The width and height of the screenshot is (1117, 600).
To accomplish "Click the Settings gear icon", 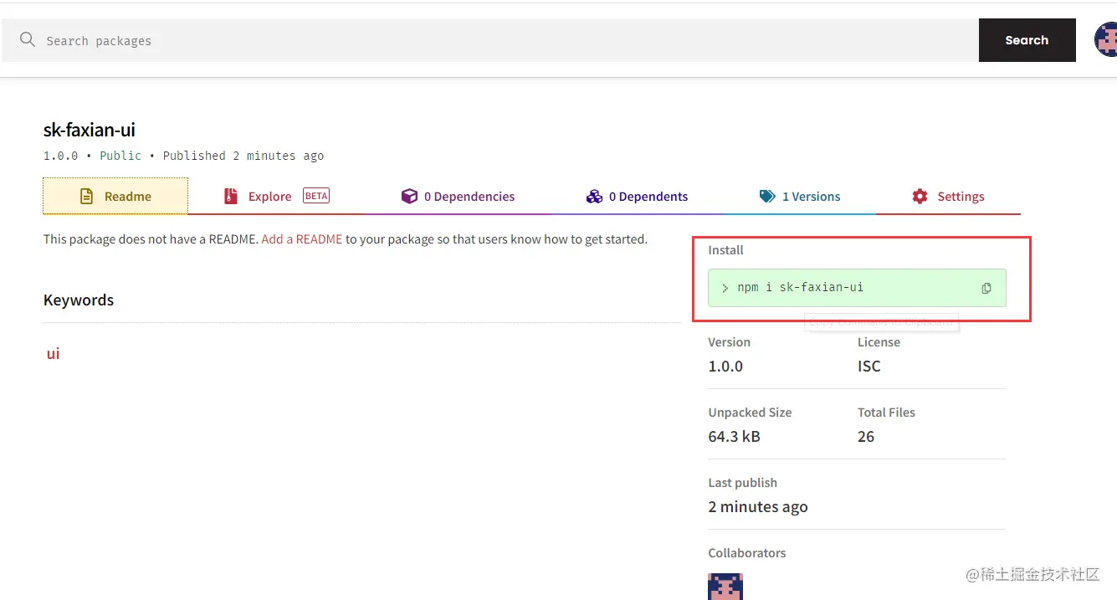I will 920,197.
